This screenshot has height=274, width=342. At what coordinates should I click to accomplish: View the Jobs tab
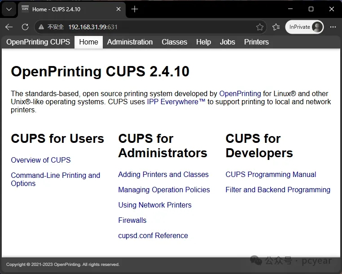click(x=227, y=42)
